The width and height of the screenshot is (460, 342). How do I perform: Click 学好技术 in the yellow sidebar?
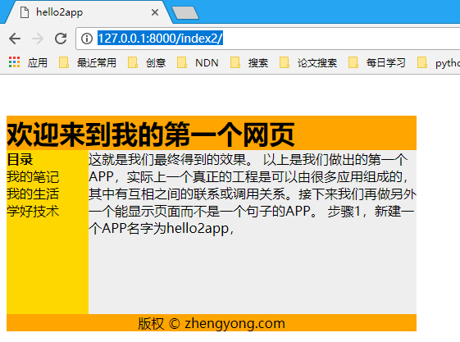pyautogui.click(x=33, y=211)
